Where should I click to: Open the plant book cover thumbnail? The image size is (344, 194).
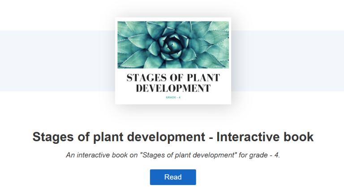tap(173, 61)
